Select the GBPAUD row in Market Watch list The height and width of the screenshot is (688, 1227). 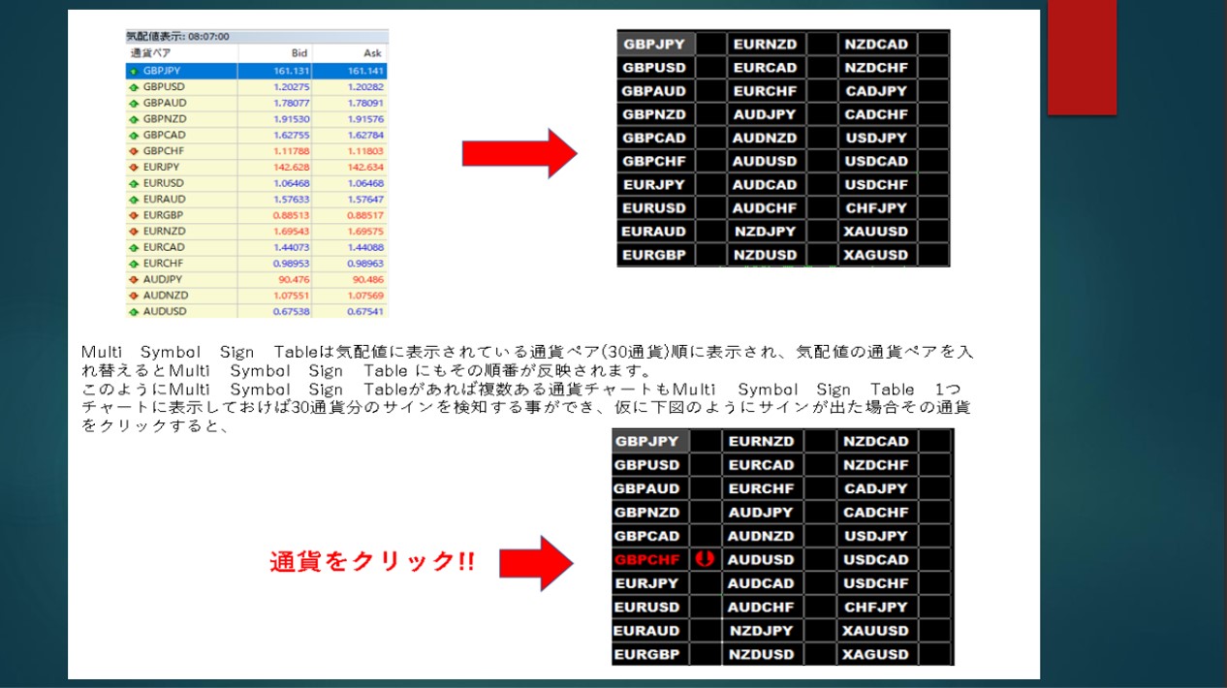[257, 103]
